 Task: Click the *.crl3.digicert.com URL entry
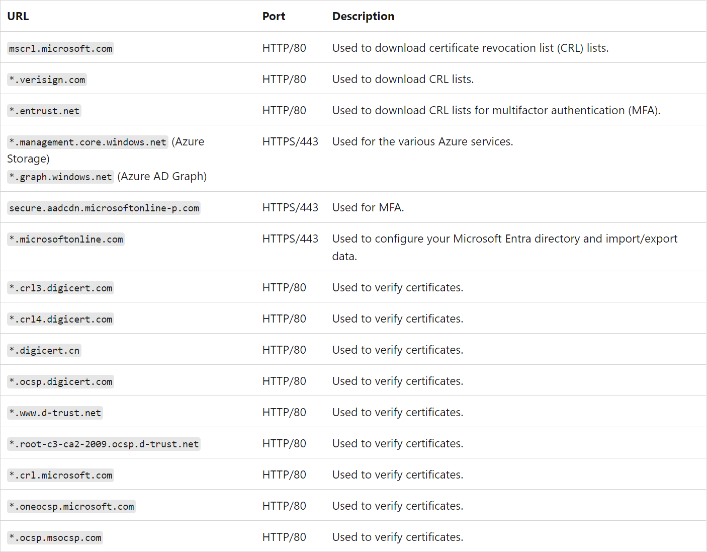click(60, 288)
